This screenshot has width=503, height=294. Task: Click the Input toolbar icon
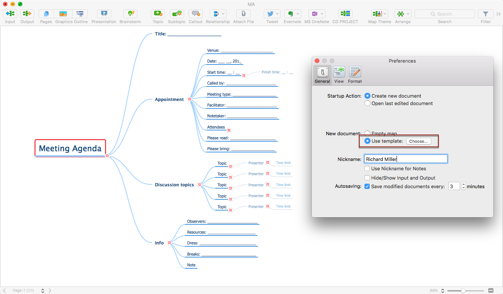pyautogui.click(x=10, y=14)
